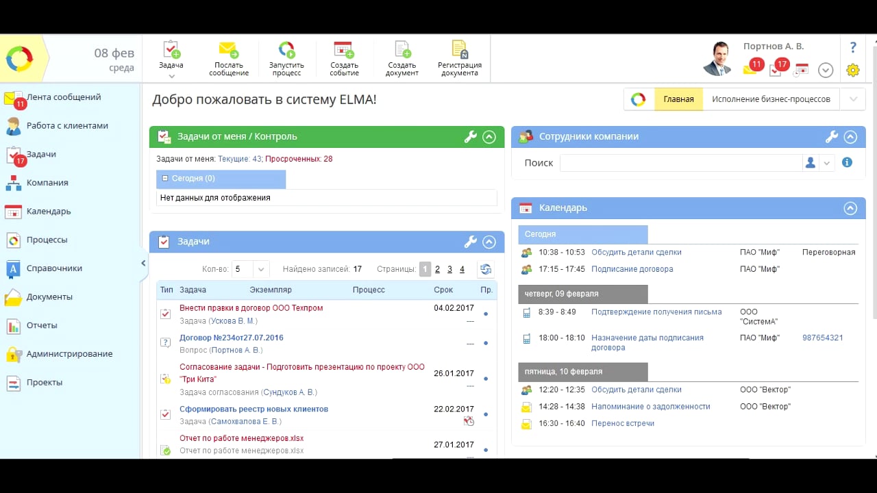Viewport: 877px width, 493px height.
Task: Open the red Отчет по работе менеджеров.xlsx link
Action: [241, 438]
